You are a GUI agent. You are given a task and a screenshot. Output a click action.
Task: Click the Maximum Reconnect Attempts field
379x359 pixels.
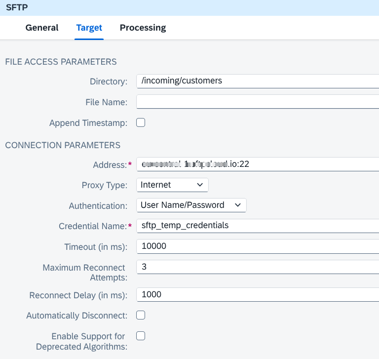[x=258, y=267]
